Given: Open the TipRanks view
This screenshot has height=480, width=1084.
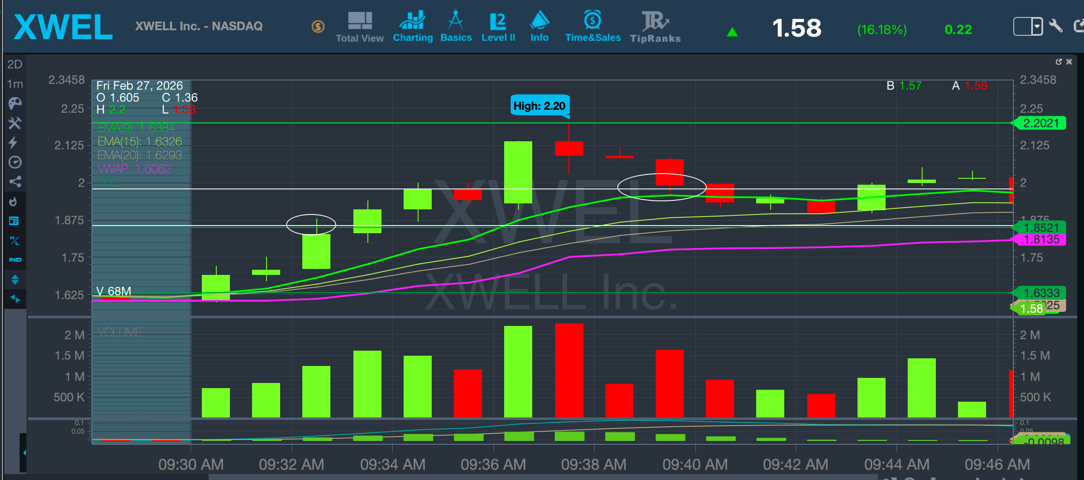Looking at the screenshot, I should tap(655, 27).
